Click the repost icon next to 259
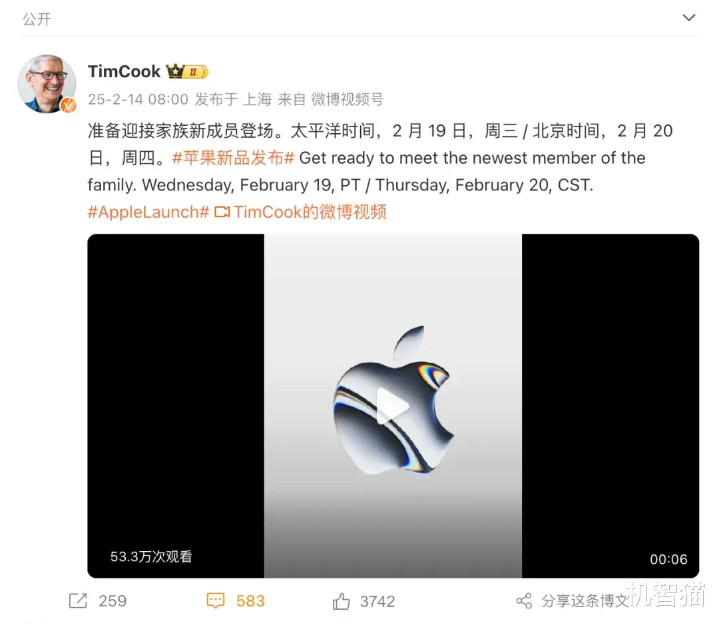This screenshot has height=625, width=719. click(x=78, y=600)
